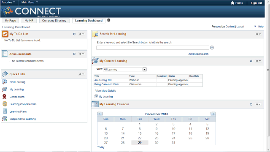Click the search go arrow icon
270x152 pixels.
(212, 48)
